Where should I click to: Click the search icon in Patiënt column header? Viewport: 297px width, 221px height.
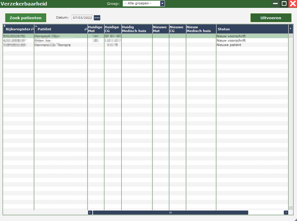click(85, 29)
